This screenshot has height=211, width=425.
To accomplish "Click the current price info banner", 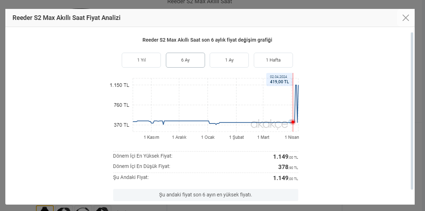I will [205, 195].
